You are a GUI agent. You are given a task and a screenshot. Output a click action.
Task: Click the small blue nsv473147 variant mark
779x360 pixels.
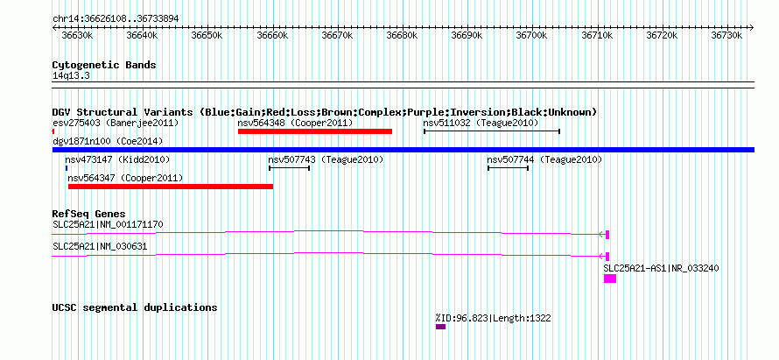pyautogui.click(x=66, y=168)
